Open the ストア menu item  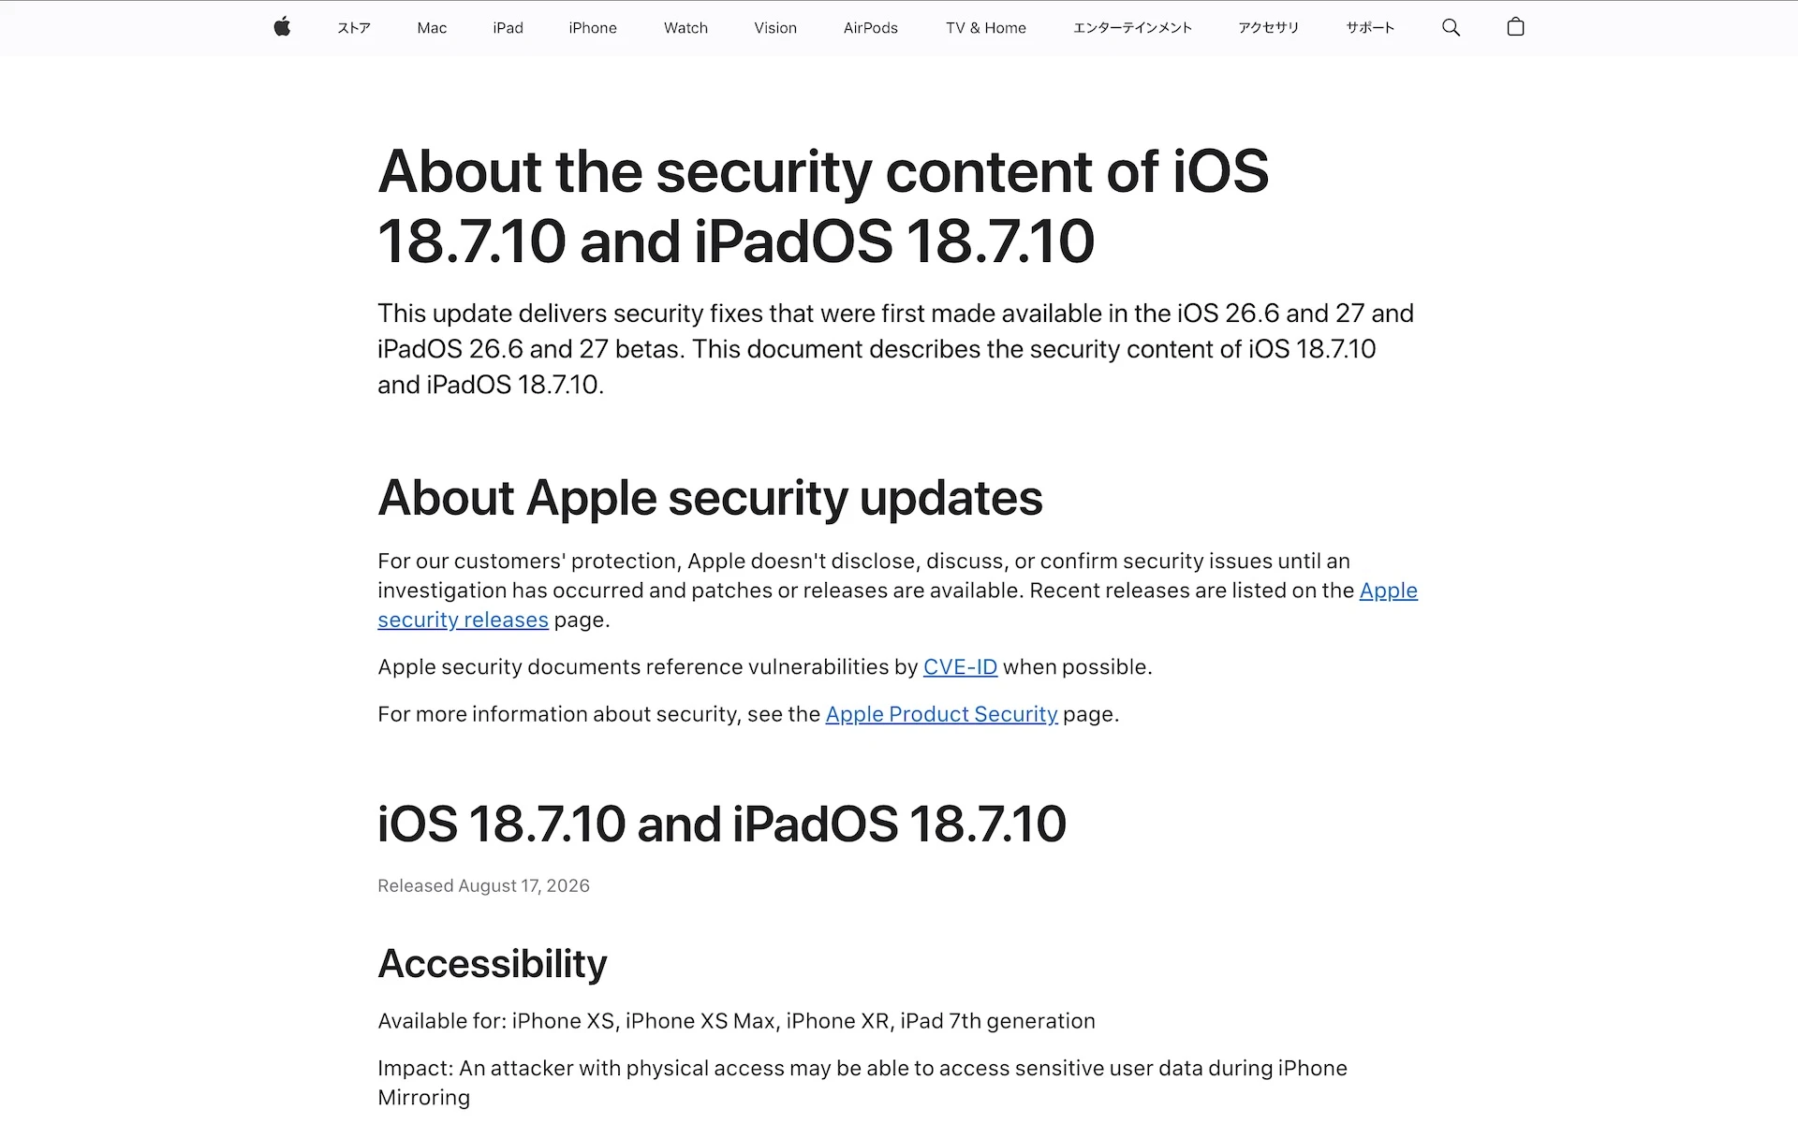pyautogui.click(x=354, y=28)
